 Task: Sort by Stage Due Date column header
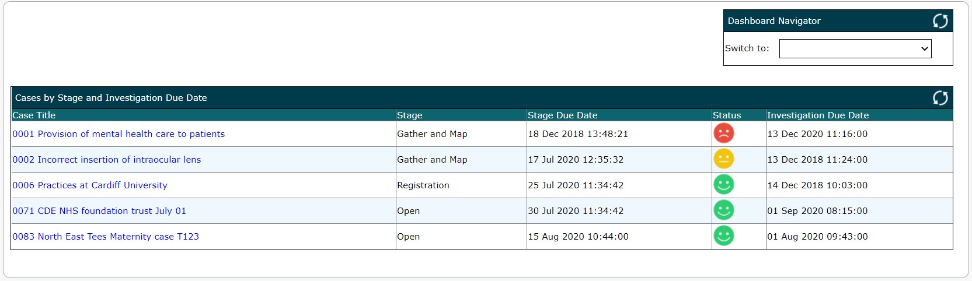563,115
